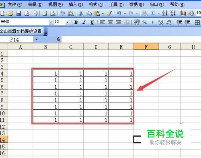Expand the Name Box dropdown arrow
201x158 pixels.
[x=37, y=39]
